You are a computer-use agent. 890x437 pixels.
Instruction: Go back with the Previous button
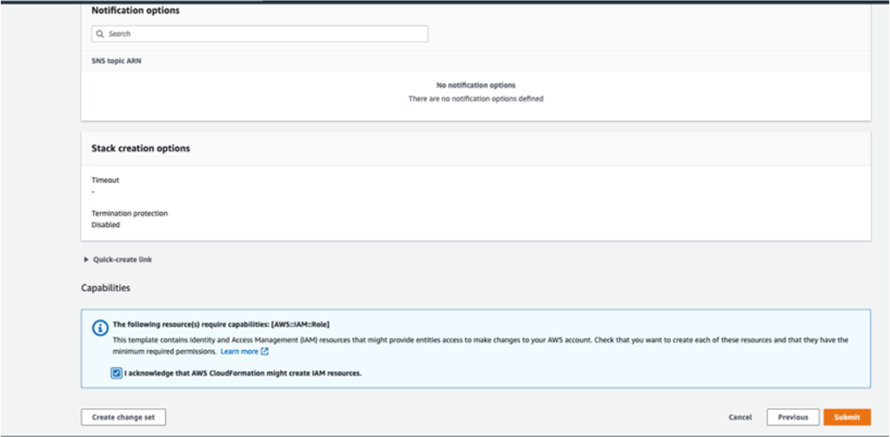point(793,417)
